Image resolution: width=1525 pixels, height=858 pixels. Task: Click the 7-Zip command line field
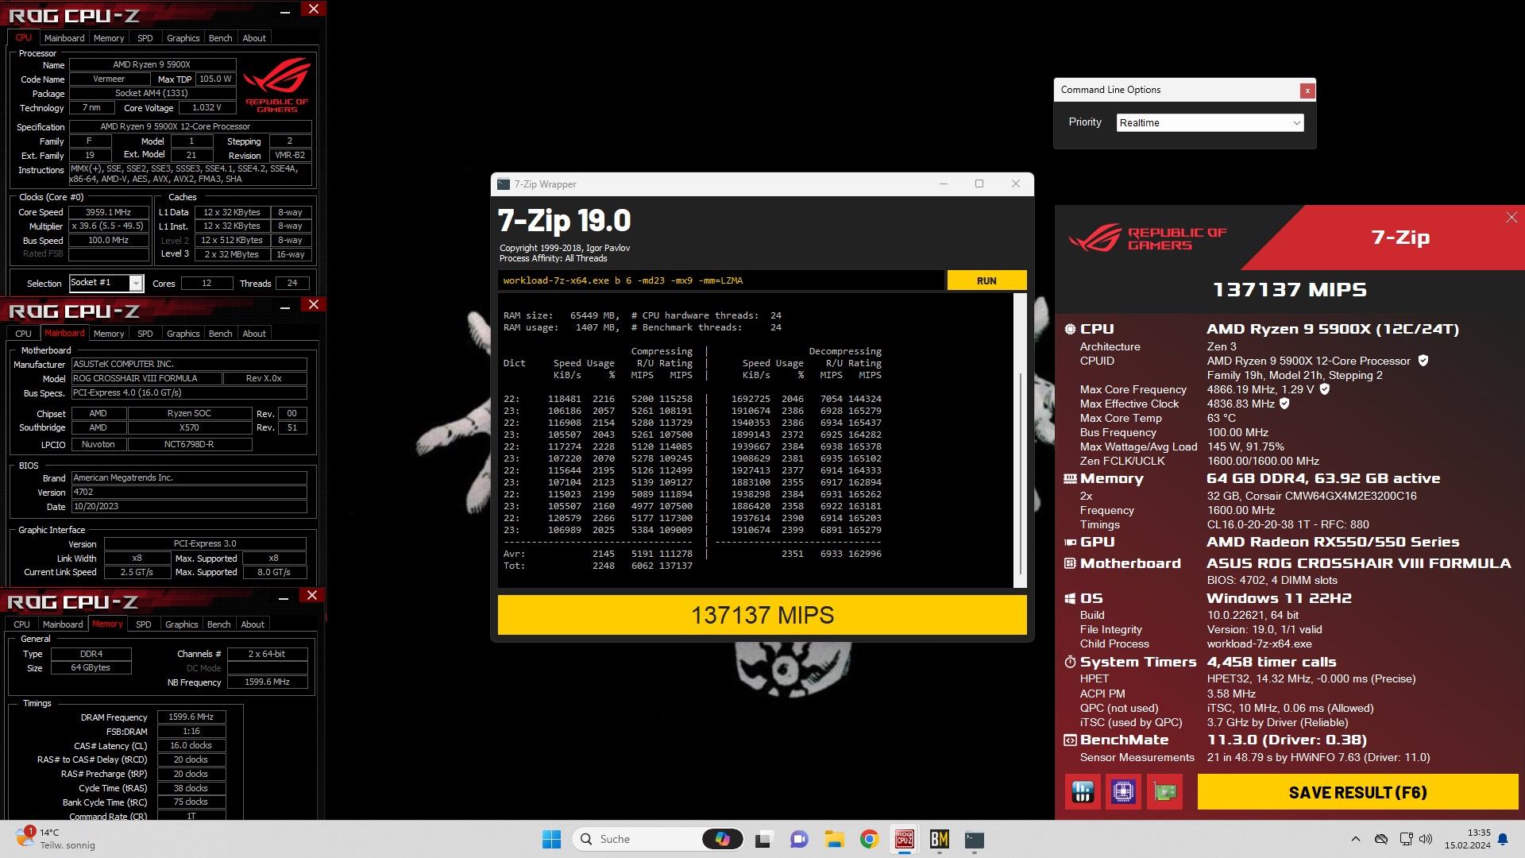pos(721,280)
